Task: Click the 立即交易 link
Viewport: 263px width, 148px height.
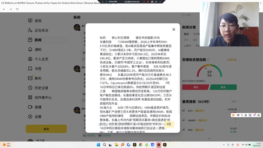Action: pos(232,60)
